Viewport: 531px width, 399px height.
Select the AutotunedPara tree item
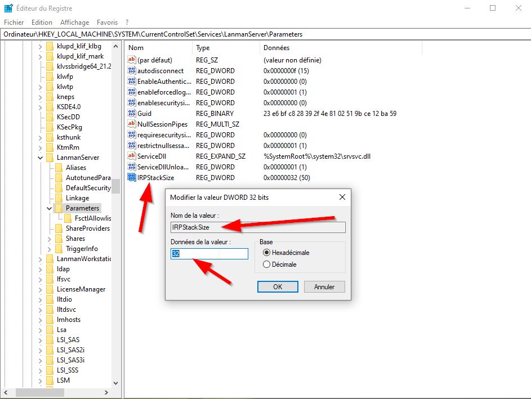(88, 178)
